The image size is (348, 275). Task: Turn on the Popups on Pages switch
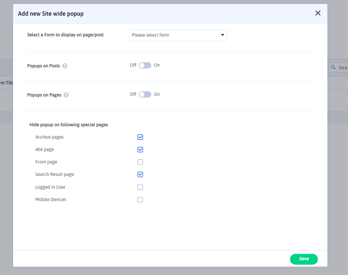[145, 95]
